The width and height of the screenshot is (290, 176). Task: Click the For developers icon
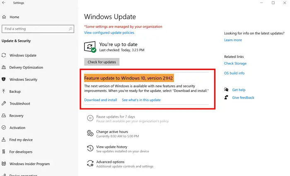click(x=3, y=152)
